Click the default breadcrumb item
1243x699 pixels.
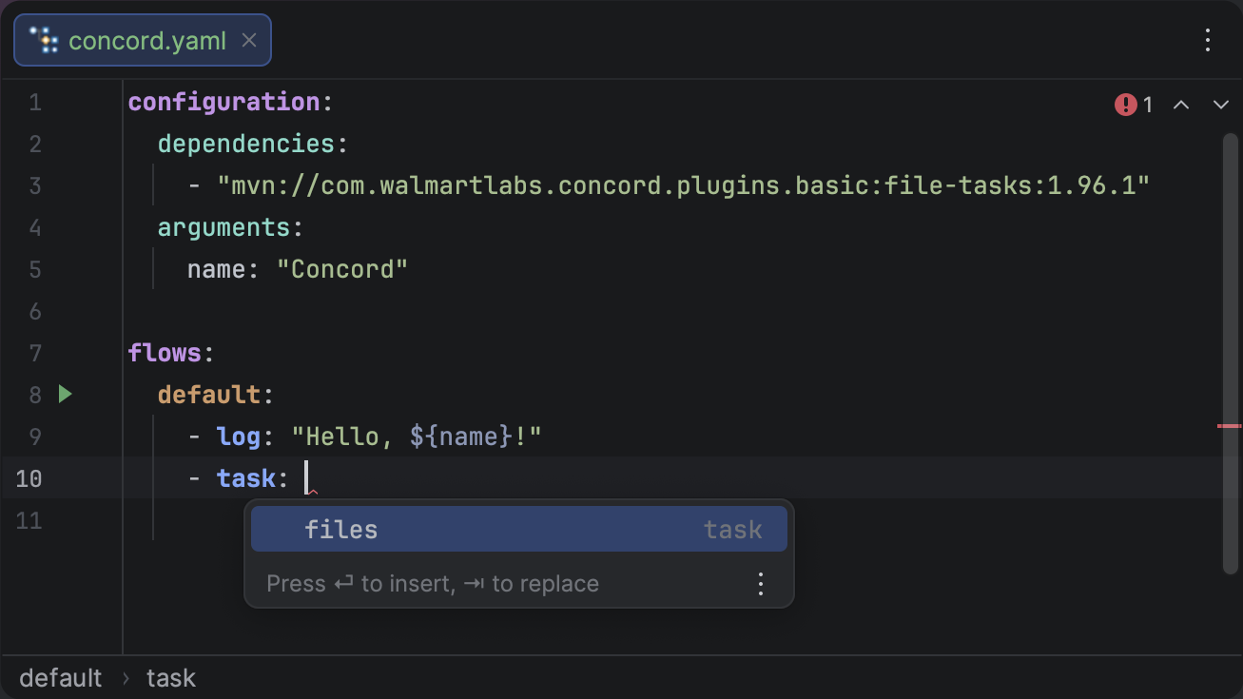click(x=60, y=678)
